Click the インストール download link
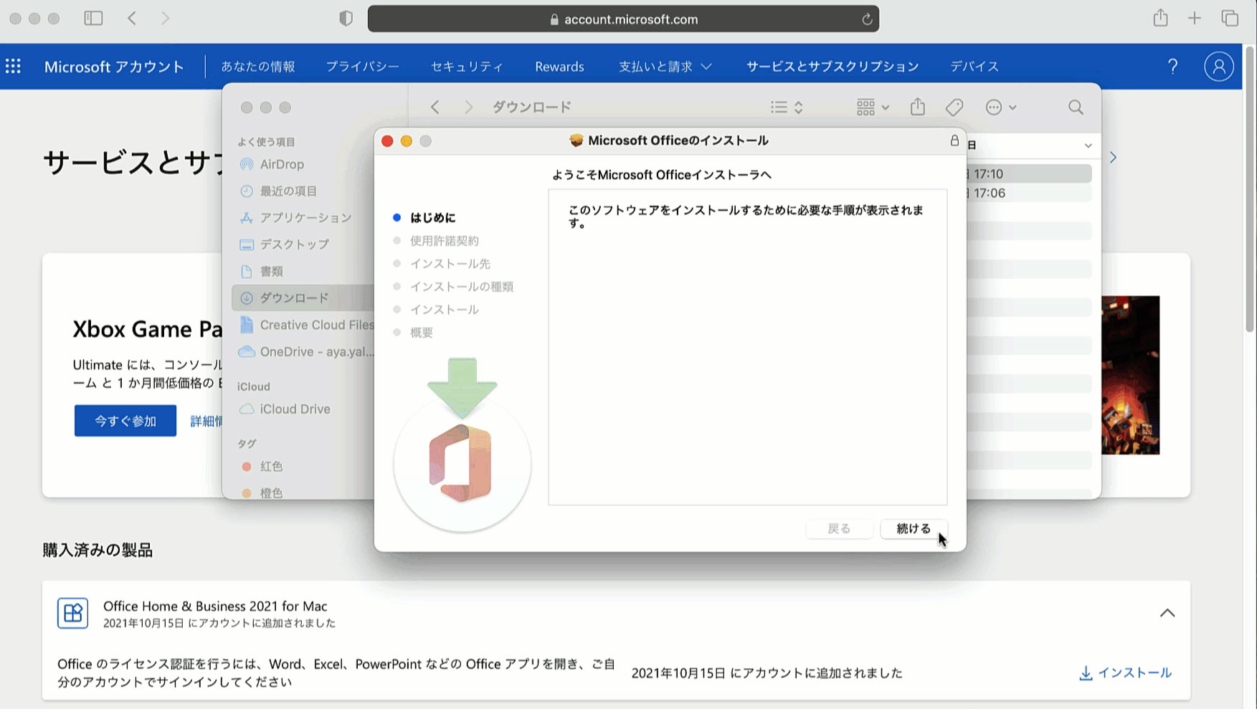The image size is (1257, 709). (x=1125, y=673)
